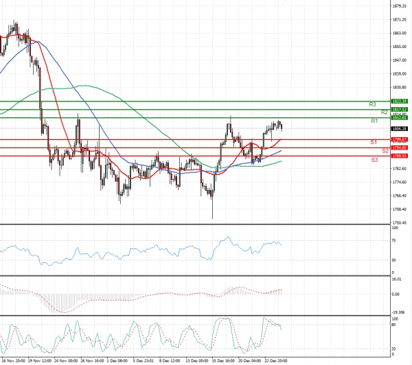This screenshot has width=412, height=365.
Task: Click the 1766.40 price axis value
Action: [x=400, y=196]
